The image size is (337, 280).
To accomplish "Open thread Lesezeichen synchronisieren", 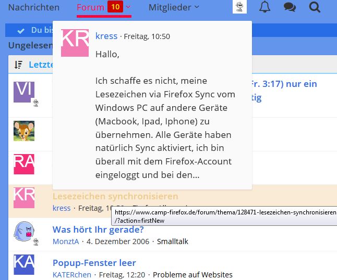I will pos(115,196).
